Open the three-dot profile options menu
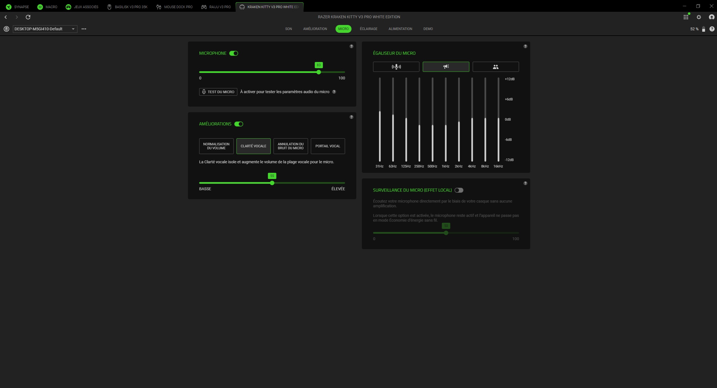717x388 pixels. [x=84, y=29]
